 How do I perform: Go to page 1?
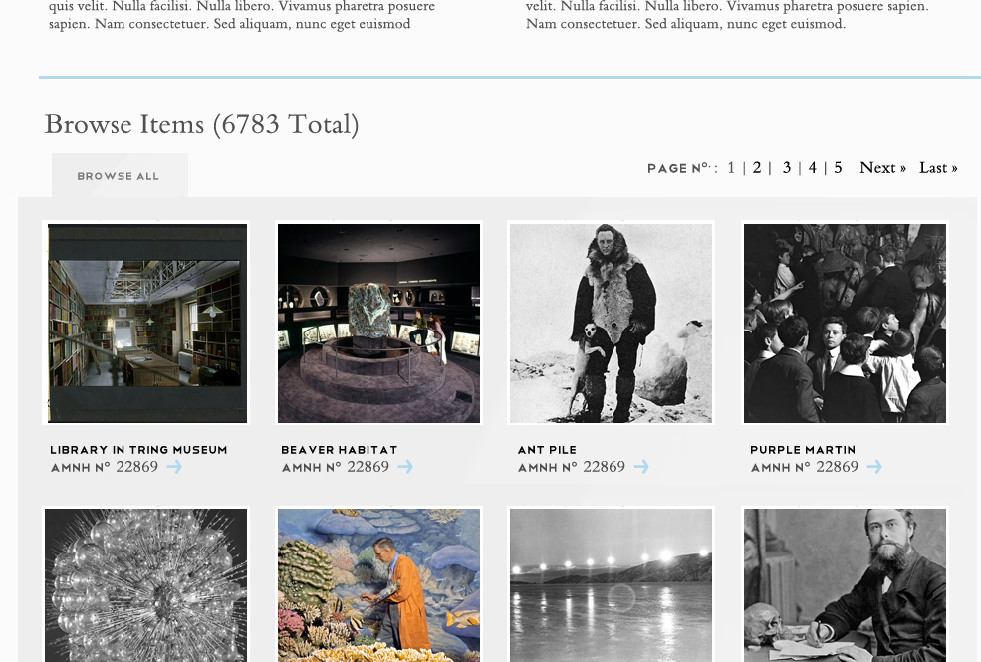pos(731,168)
